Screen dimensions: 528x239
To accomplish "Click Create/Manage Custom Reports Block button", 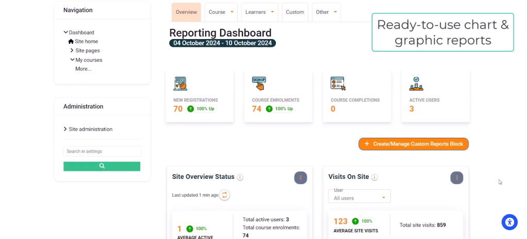I will (x=414, y=144).
